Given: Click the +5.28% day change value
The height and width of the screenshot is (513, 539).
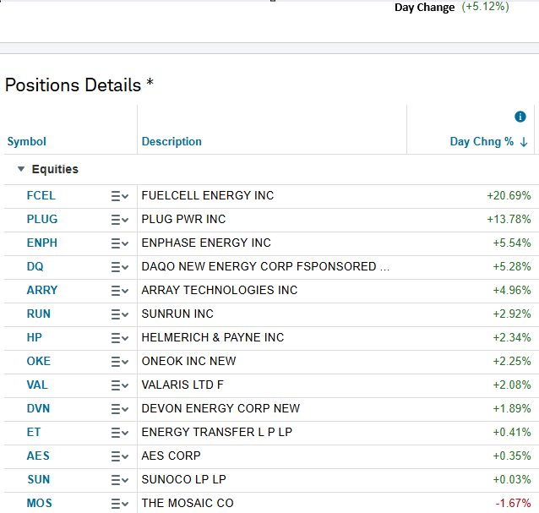Looking at the screenshot, I should point(512,267).
